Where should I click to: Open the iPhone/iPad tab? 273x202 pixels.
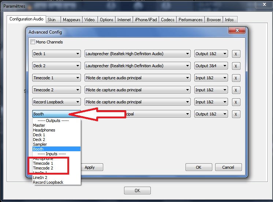pos(146,20)
